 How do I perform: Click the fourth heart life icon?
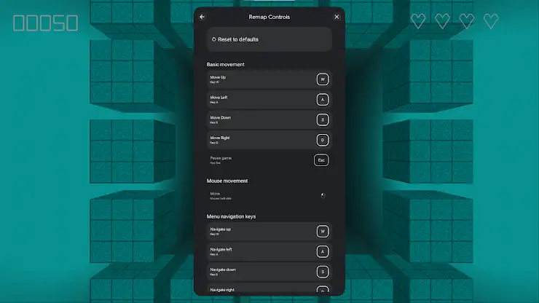click(491, 21)
